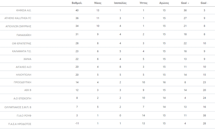Click the Goal - column header
215x129 pixels.
[x=204, y=4]
